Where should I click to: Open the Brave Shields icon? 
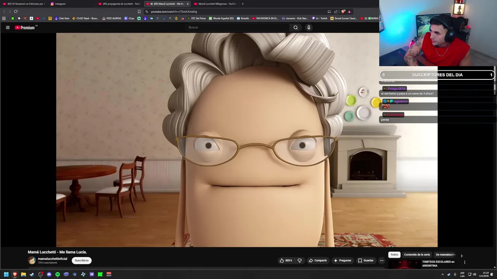(x=343, y=12)
